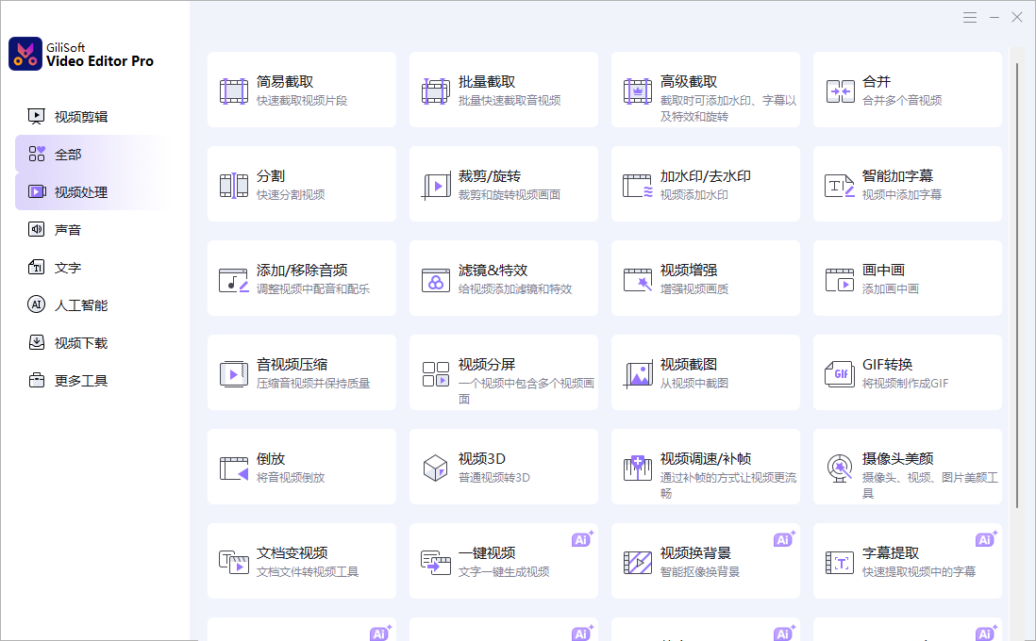The width and height of the screenshot is (1036, 641).
Task: Launch the 字幕提取 subtitle extractor
Action: (x=907, y=560)
